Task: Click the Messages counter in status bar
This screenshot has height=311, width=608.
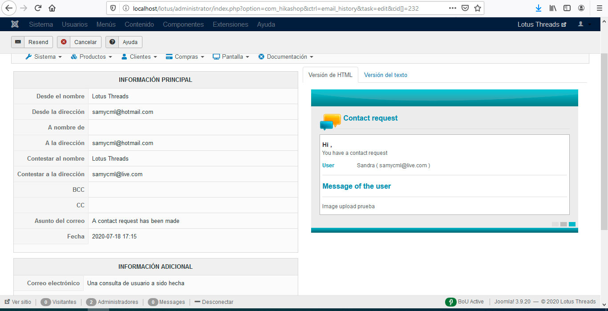Action: (x=166, y=302)
